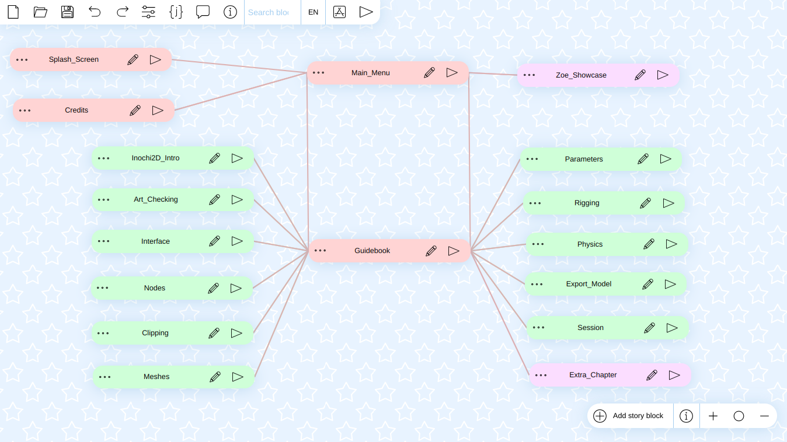The width and height of the screenshot is (787, 442).
Task: Play the Physics block
Action: (671, 244)
